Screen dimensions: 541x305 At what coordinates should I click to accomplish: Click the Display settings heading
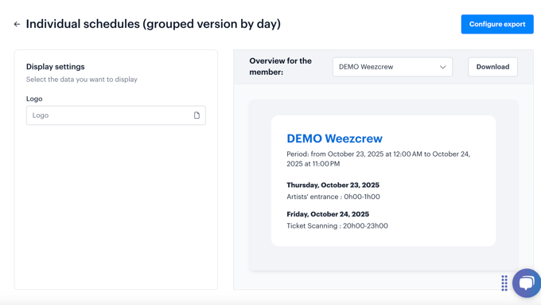(55, 67)
